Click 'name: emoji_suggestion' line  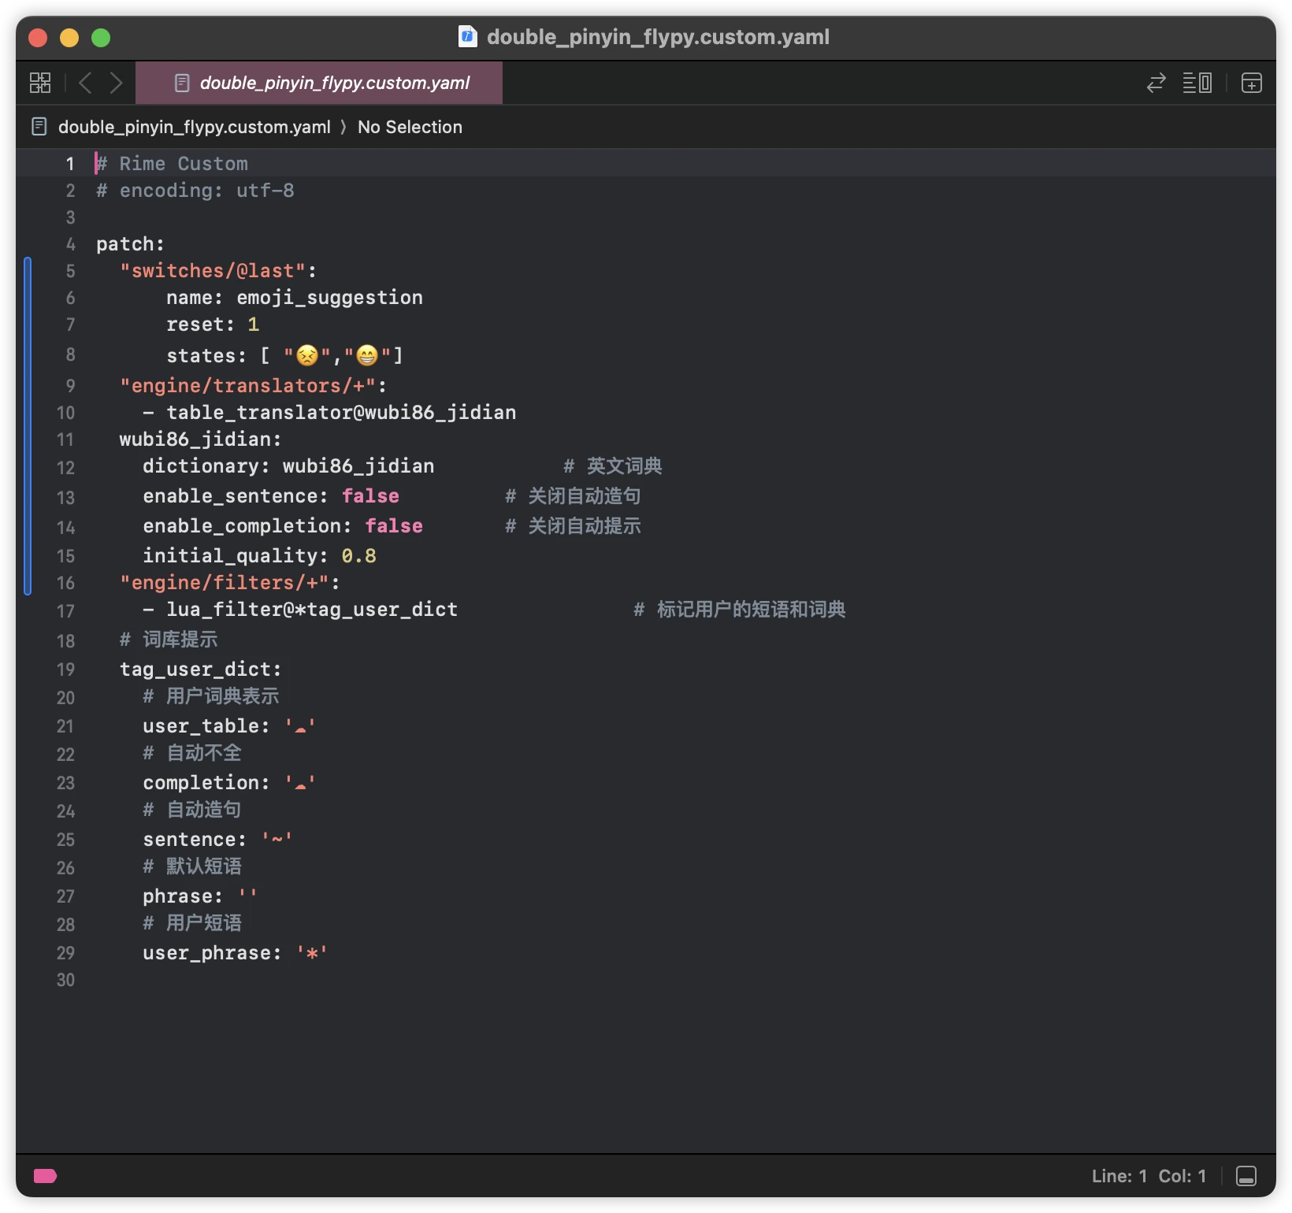(295, 298)
